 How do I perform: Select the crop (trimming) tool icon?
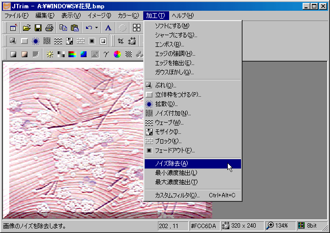pyautogui.click(x=121, y=41)
